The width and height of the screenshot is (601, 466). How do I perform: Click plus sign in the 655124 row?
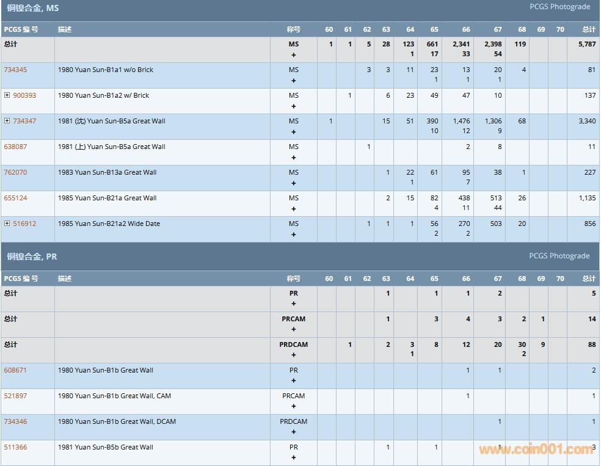click(294, 209)
